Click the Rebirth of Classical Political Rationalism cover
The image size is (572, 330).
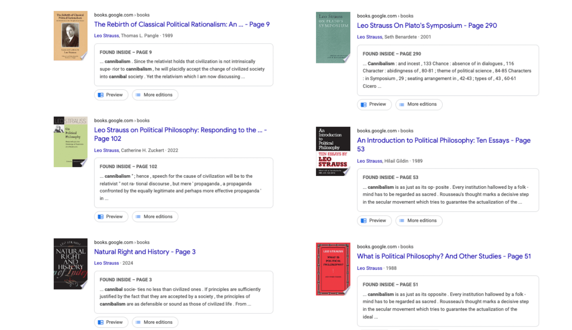[70, 36]
